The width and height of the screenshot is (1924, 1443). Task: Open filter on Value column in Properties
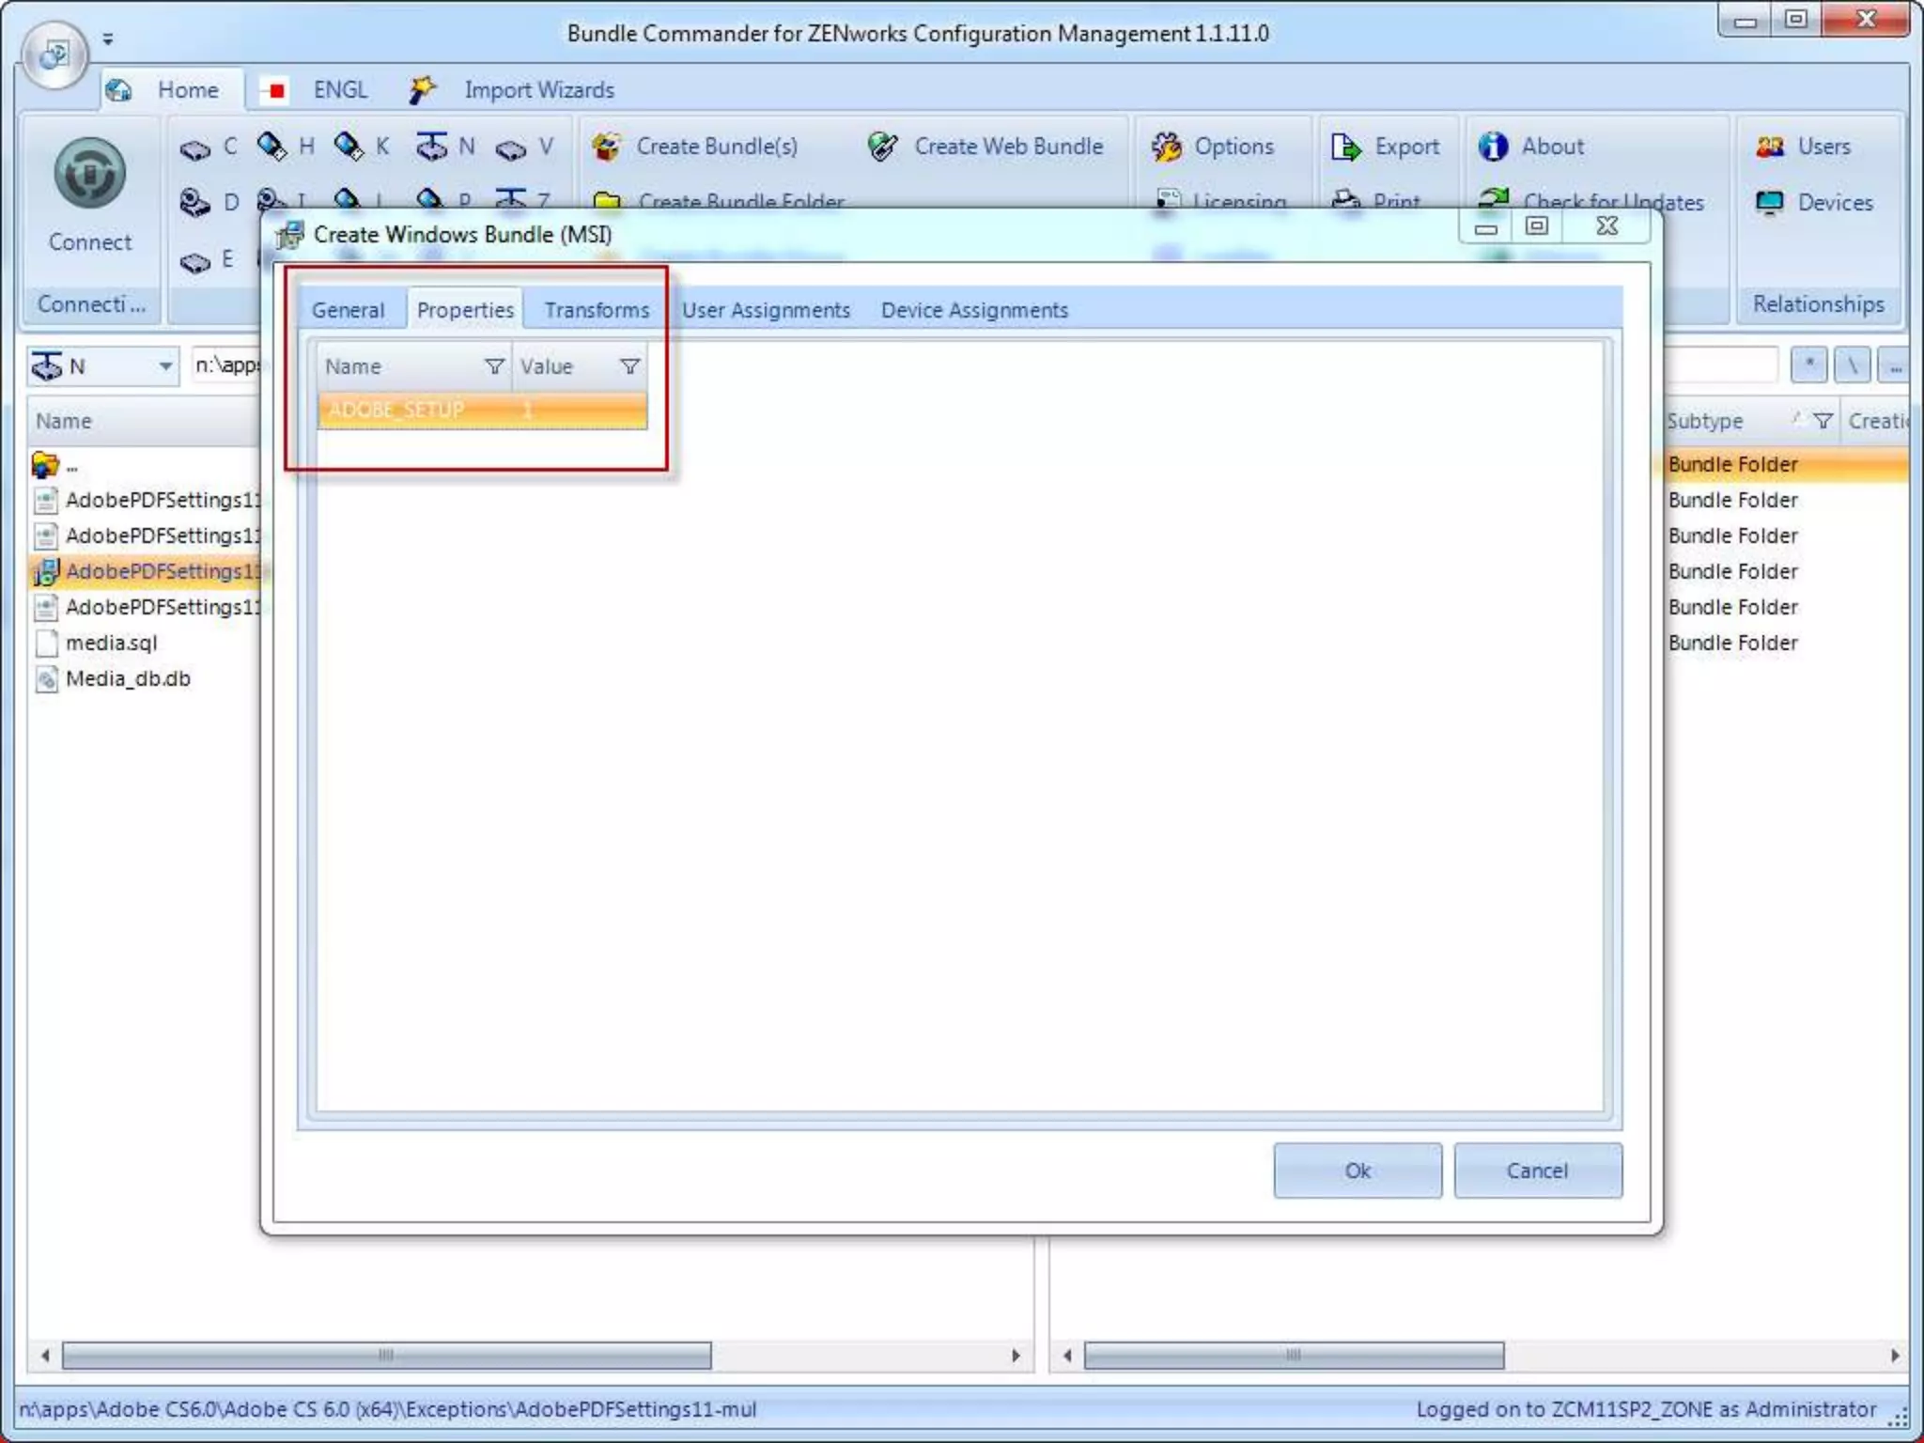point(630,366)
